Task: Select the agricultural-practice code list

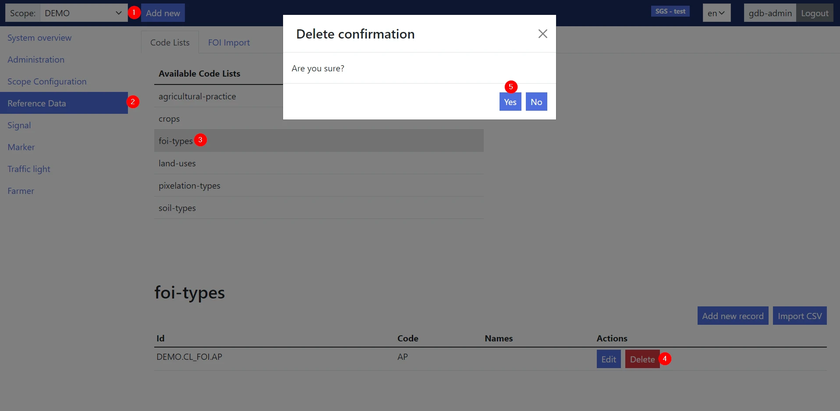Action: click(197, 96)
